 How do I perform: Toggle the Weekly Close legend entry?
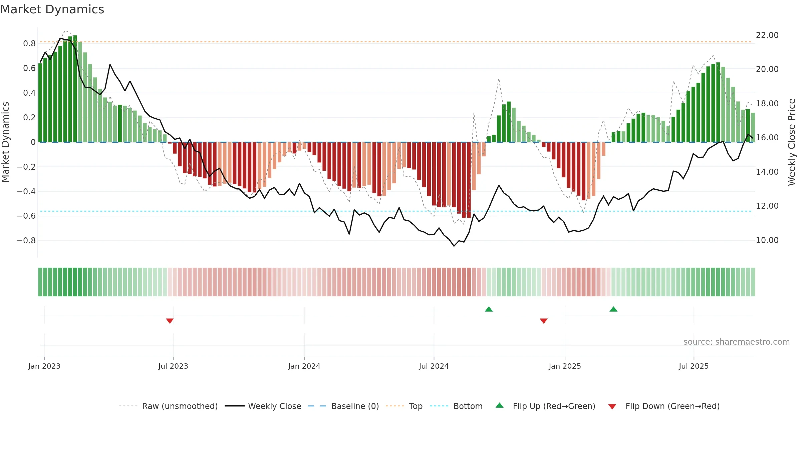263,406
